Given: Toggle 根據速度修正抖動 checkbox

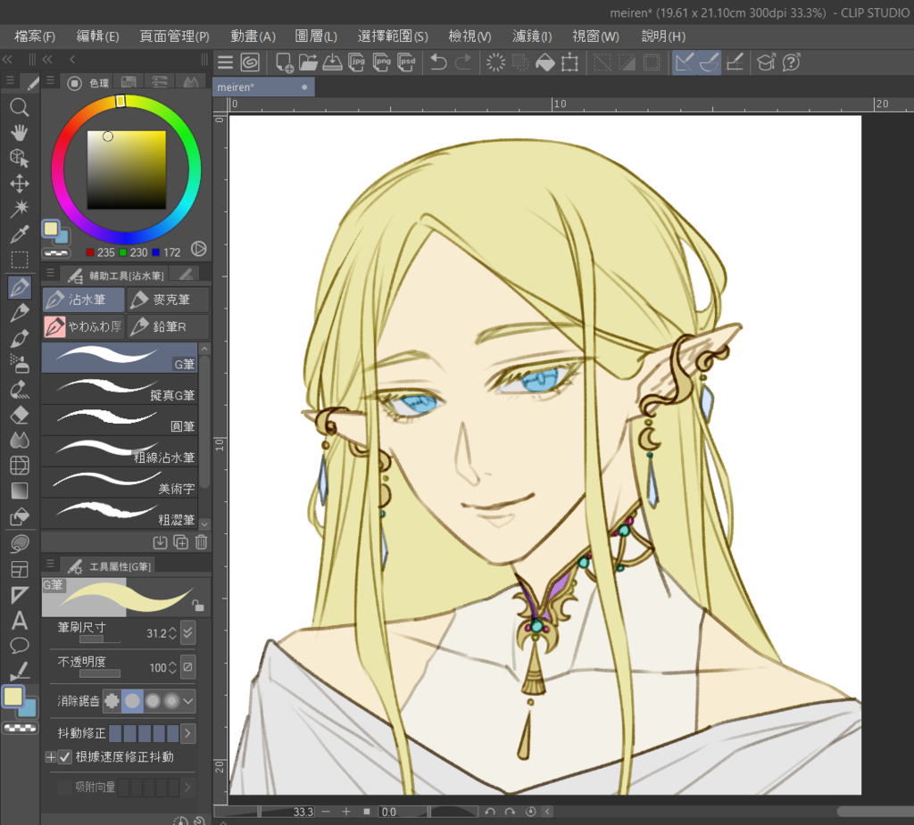Looking at the screenshot, I should pos(64,757).
